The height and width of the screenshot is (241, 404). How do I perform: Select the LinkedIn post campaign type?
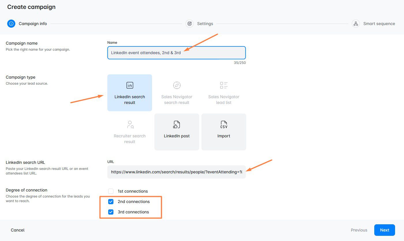click(x=177, y=132)
